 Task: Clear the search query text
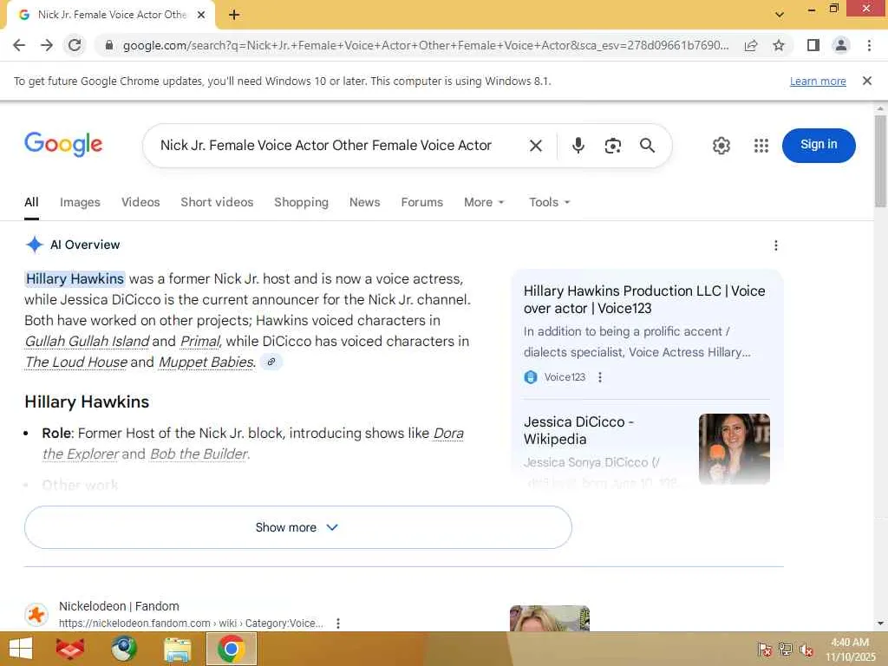[x=536, y=146]
